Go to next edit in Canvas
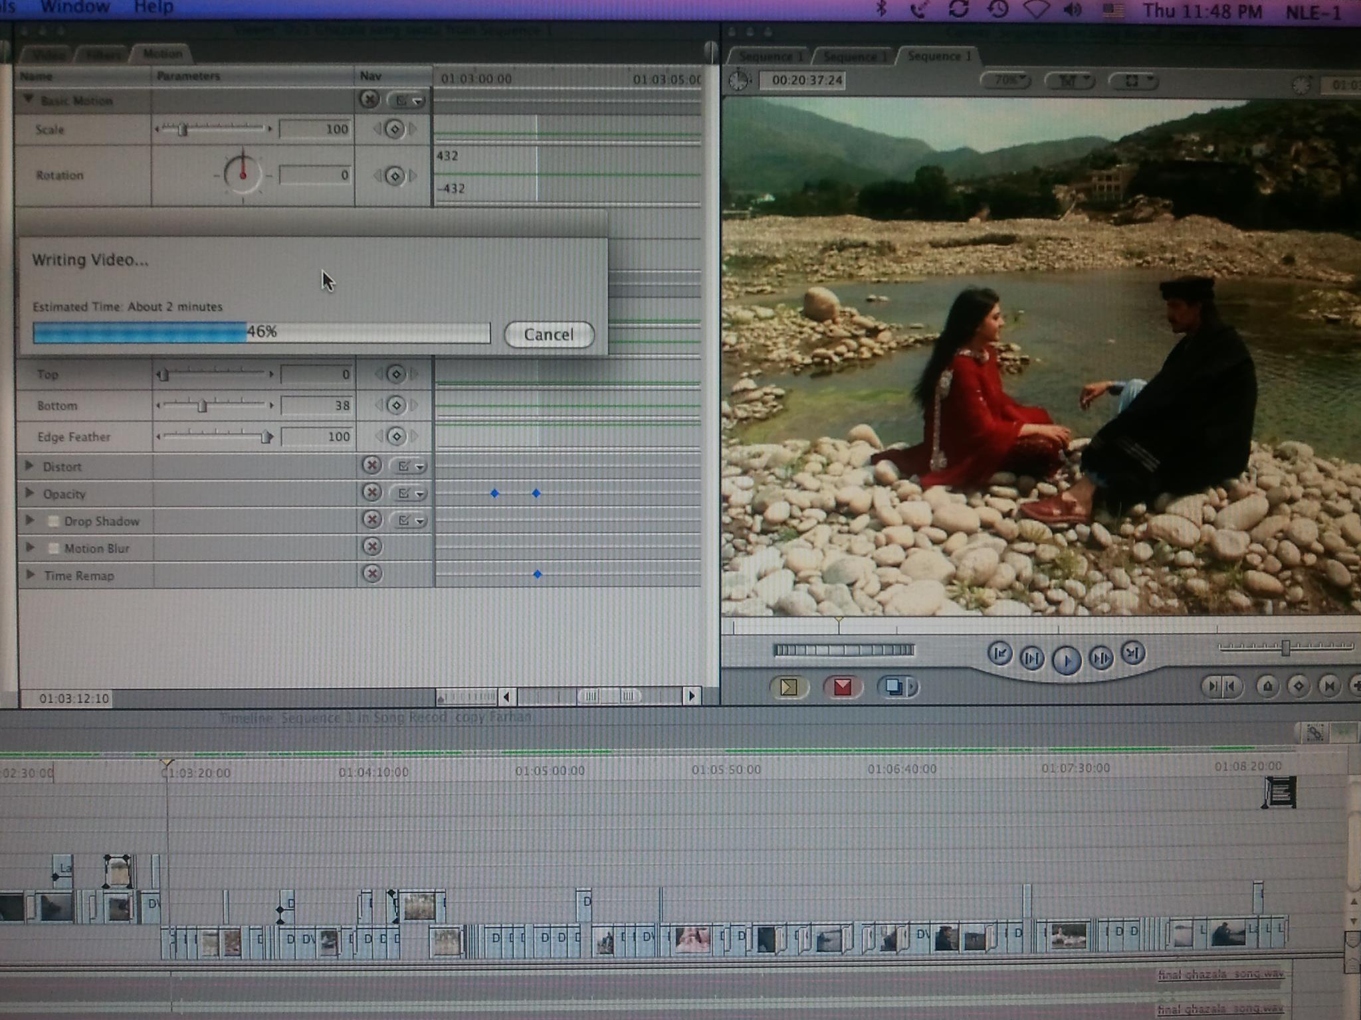 point(1133,653)
